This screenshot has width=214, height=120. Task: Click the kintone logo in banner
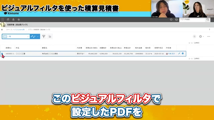click(11, 13)
